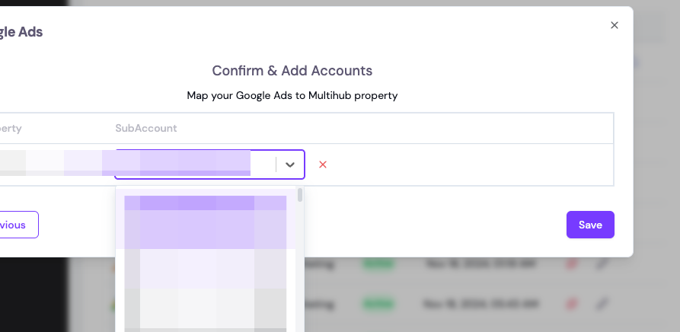Click the SubAccount column header
Screen dimensions: 680x332
146,128
